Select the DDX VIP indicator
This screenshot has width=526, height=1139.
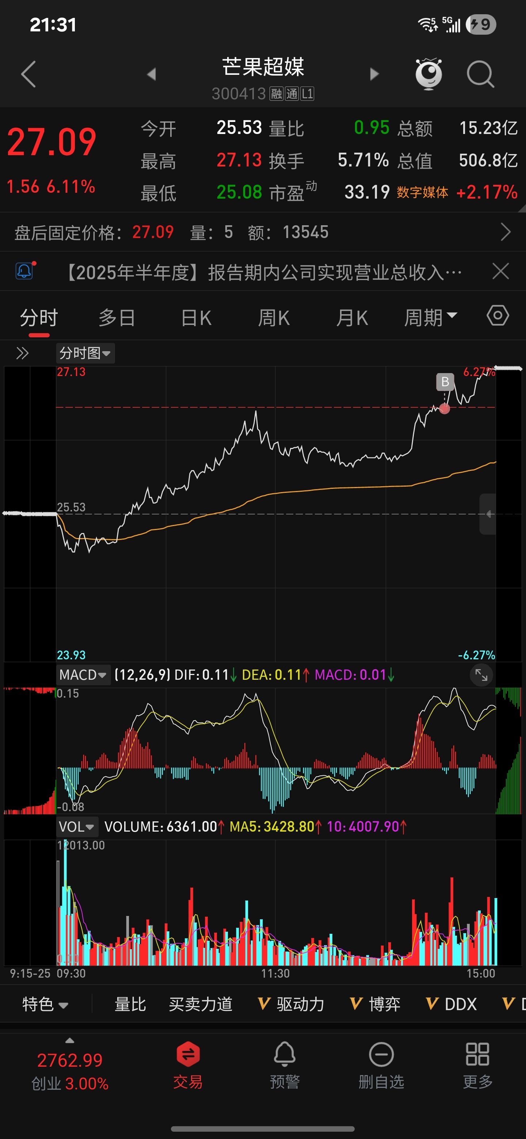(x=451, y=1004)
